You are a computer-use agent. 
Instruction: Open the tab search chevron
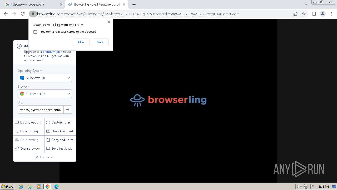pos(305,4)
